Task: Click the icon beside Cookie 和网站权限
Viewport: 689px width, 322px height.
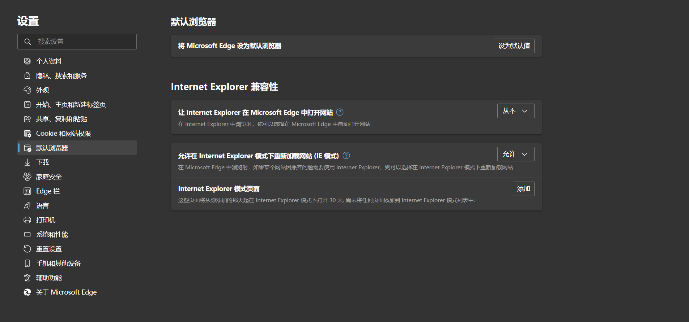Action: tap(27, 133)
